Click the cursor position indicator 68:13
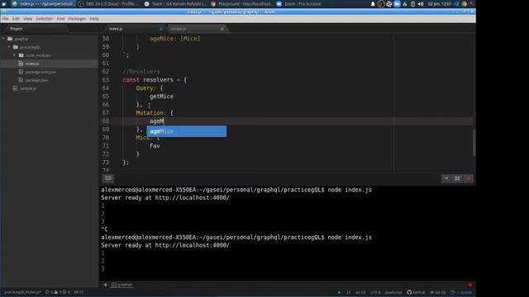The image size is (529, 297). pyautogui.click(x=79, y=292)
